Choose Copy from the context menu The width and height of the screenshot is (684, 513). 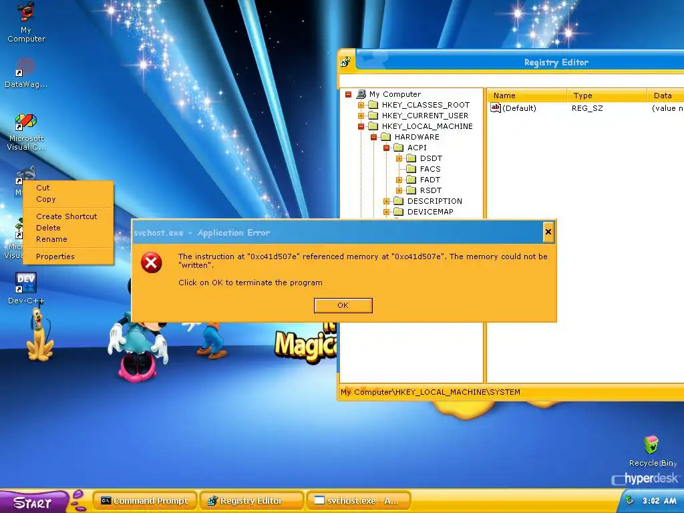pos(68,199)
